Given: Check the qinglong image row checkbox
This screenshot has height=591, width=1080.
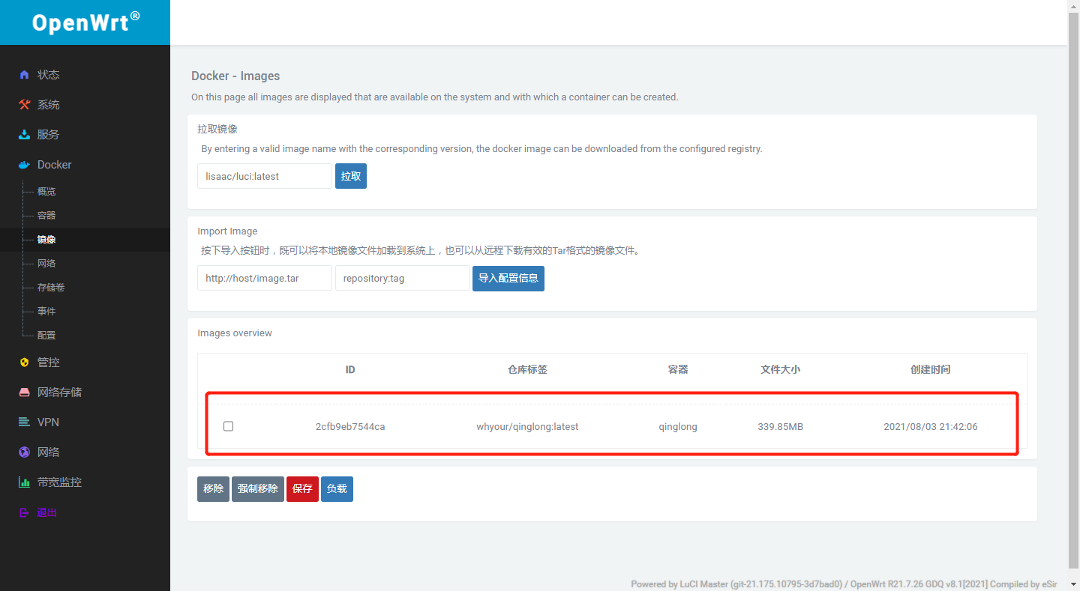Looking at the screenshot, I should [228, 426].
